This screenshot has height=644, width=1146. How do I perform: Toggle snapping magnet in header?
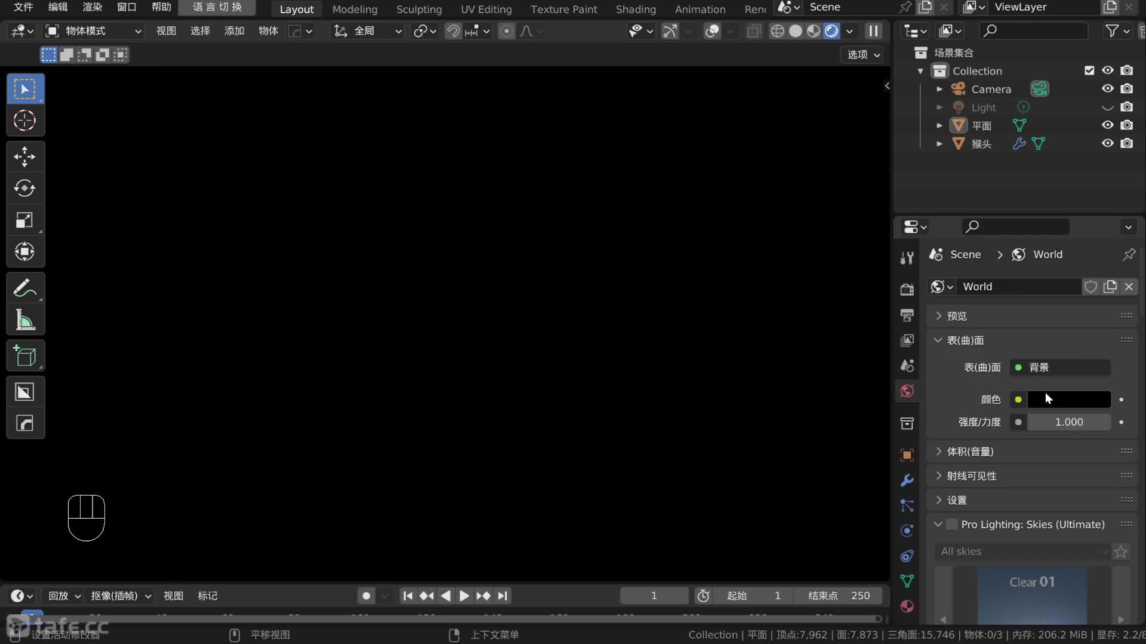pyautogui.click(x=453, y=31)
